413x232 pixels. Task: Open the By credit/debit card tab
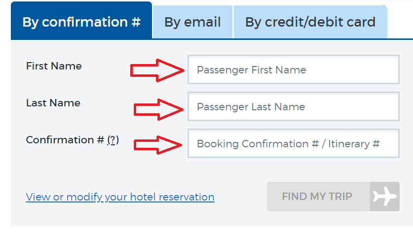point(310,22)
